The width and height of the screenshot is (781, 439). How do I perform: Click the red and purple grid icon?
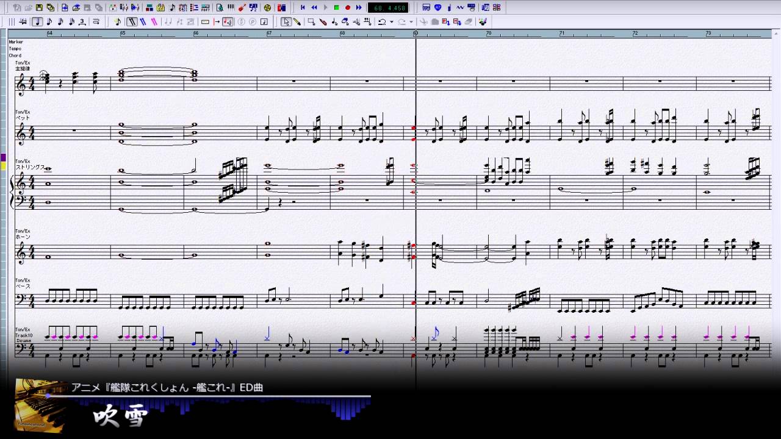coord(497,8)
